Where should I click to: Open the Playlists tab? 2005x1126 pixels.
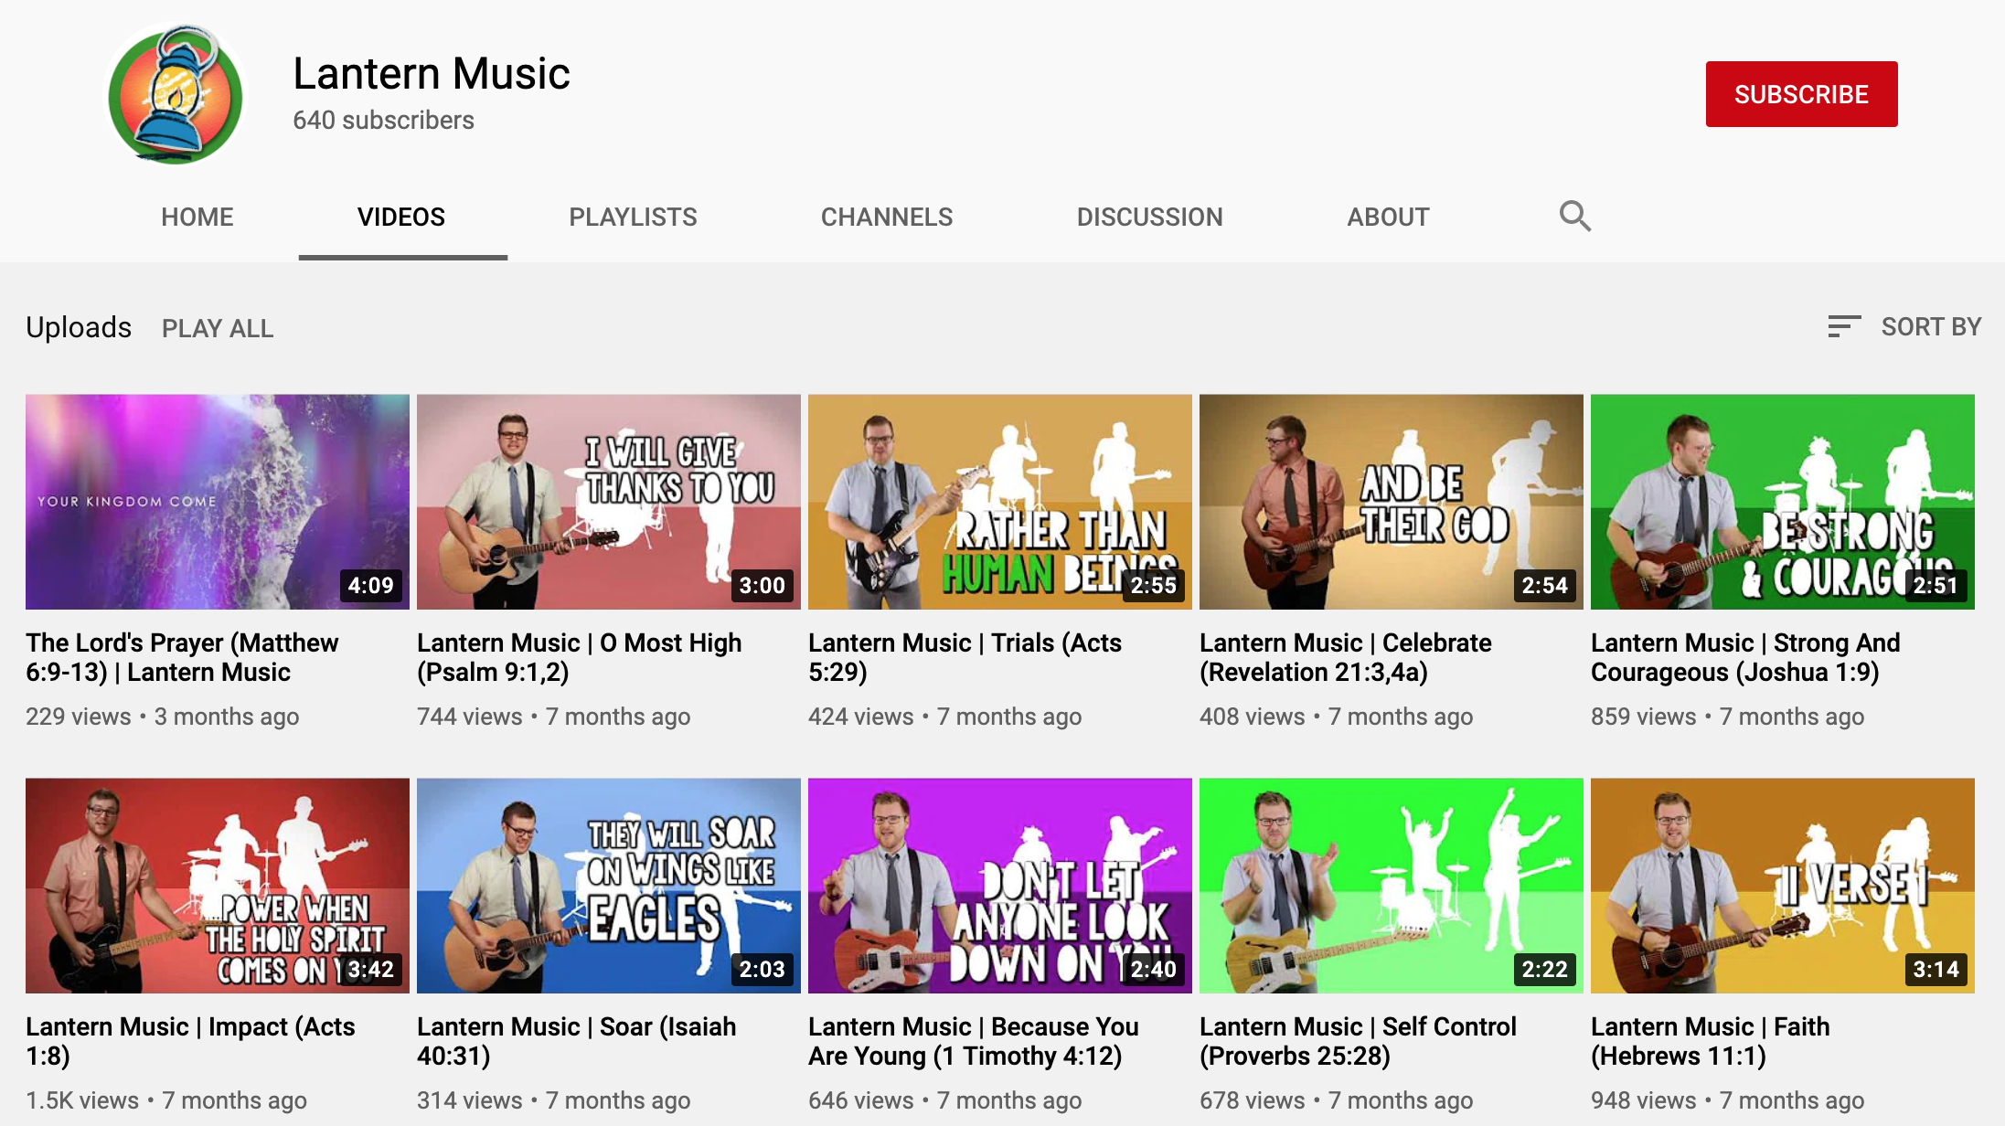(632, 217)
